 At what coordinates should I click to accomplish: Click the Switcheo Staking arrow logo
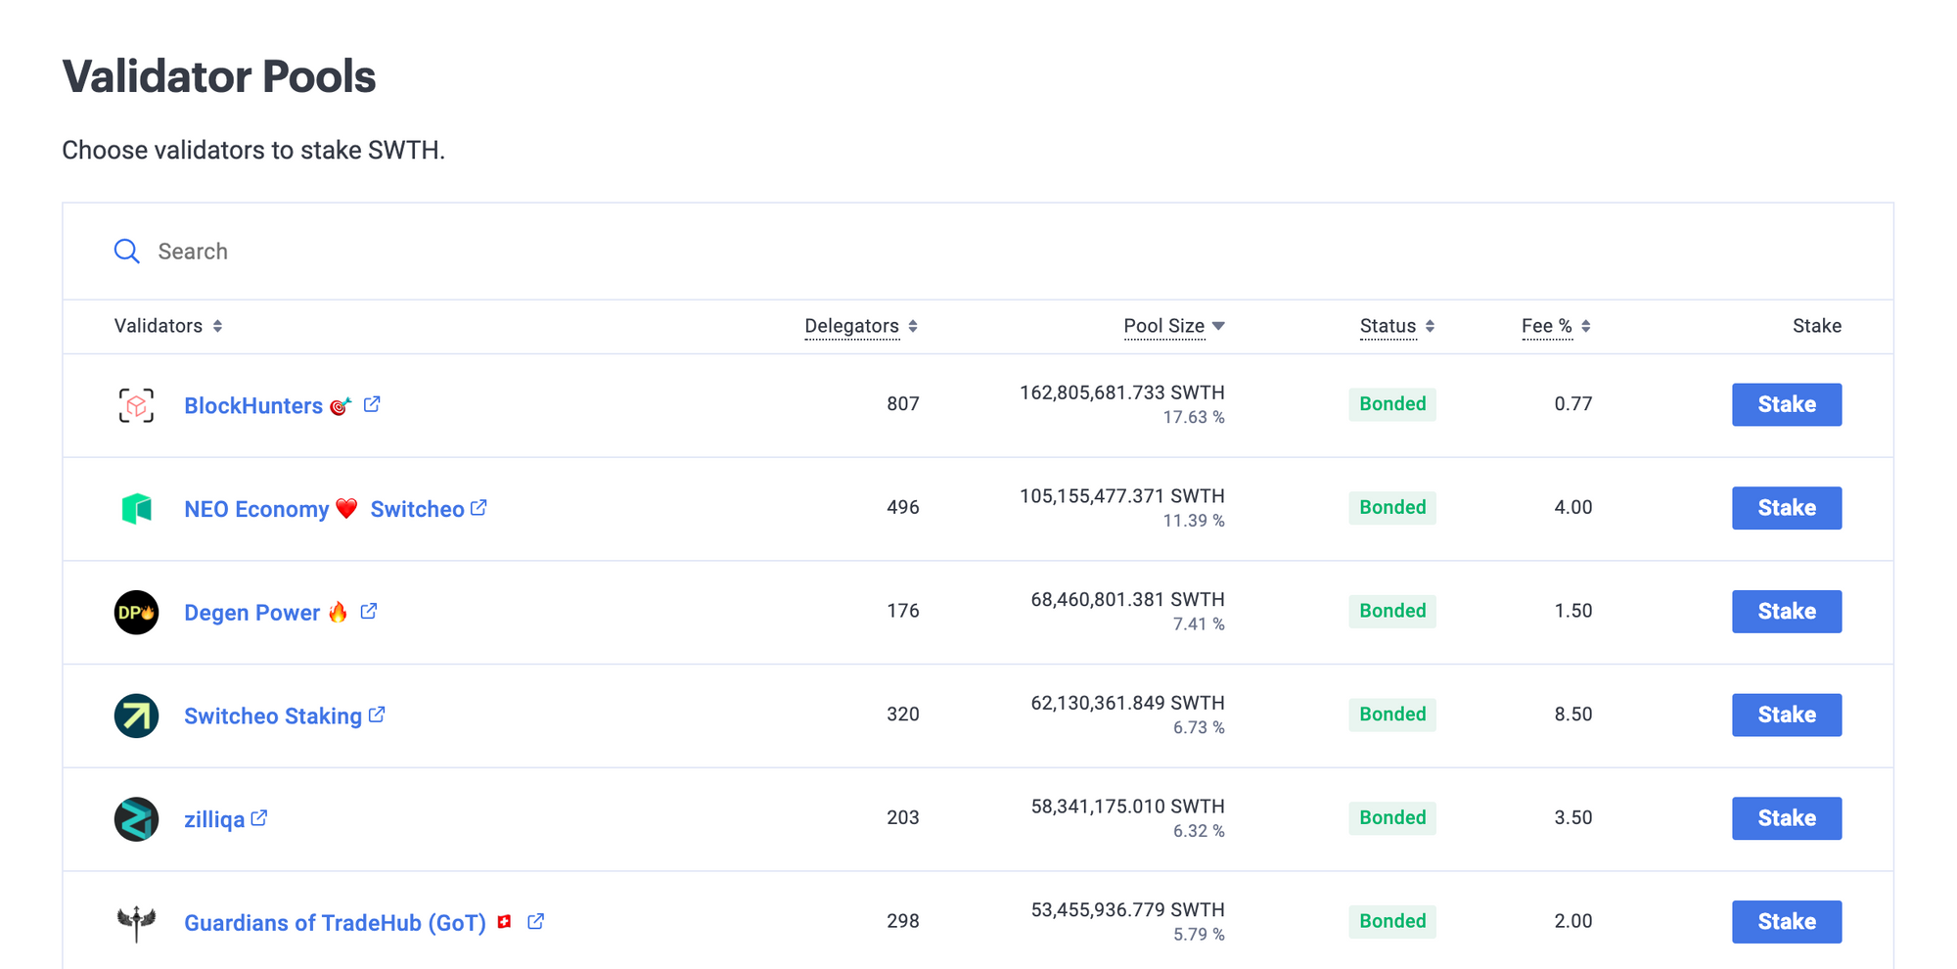coord(136,715)
